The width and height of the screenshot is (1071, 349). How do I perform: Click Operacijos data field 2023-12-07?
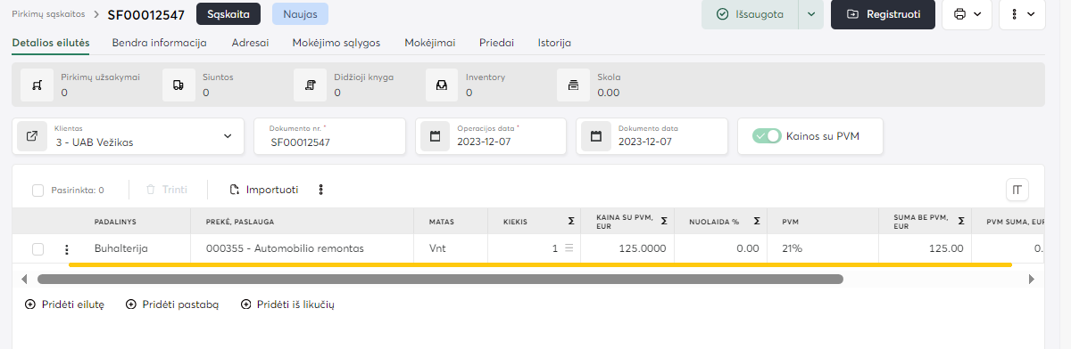(x=491, y=136)
